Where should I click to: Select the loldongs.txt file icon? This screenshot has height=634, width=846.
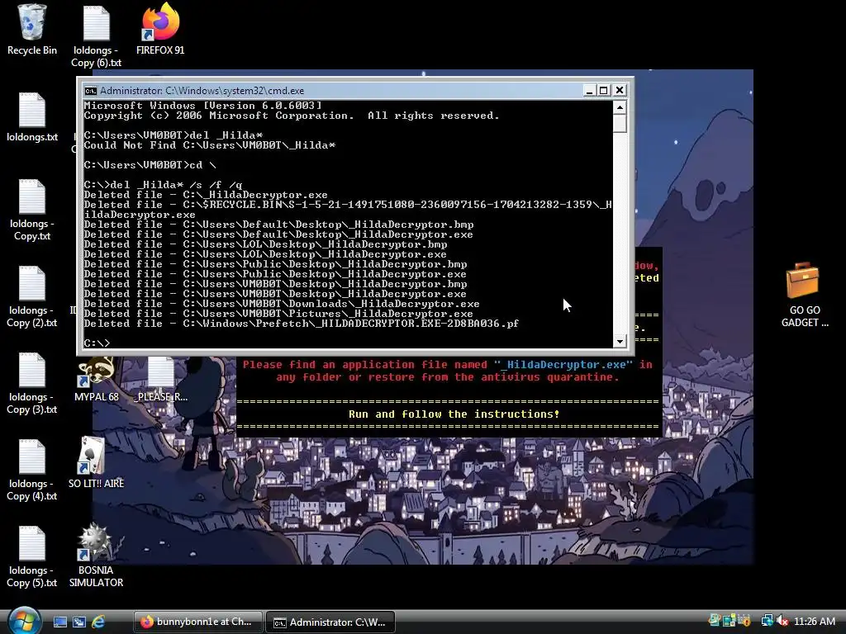(32, 117)
